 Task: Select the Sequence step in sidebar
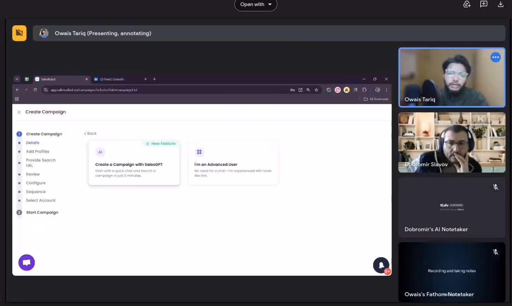point(36,191)
